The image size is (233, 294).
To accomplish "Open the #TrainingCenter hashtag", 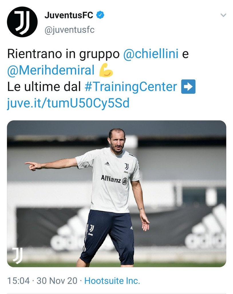I will click(x=131, y=87).
